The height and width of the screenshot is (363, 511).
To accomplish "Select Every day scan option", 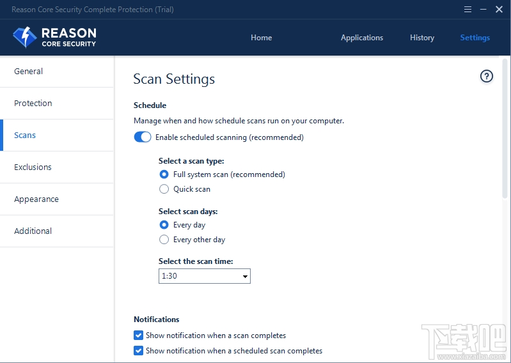I will [164, 225].
